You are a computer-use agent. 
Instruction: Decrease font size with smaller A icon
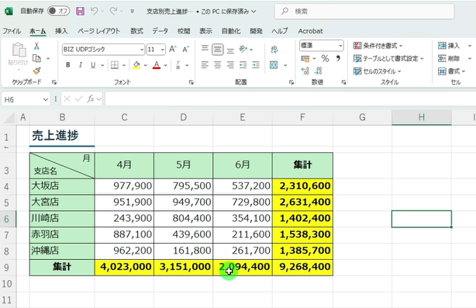pos(185,49)
